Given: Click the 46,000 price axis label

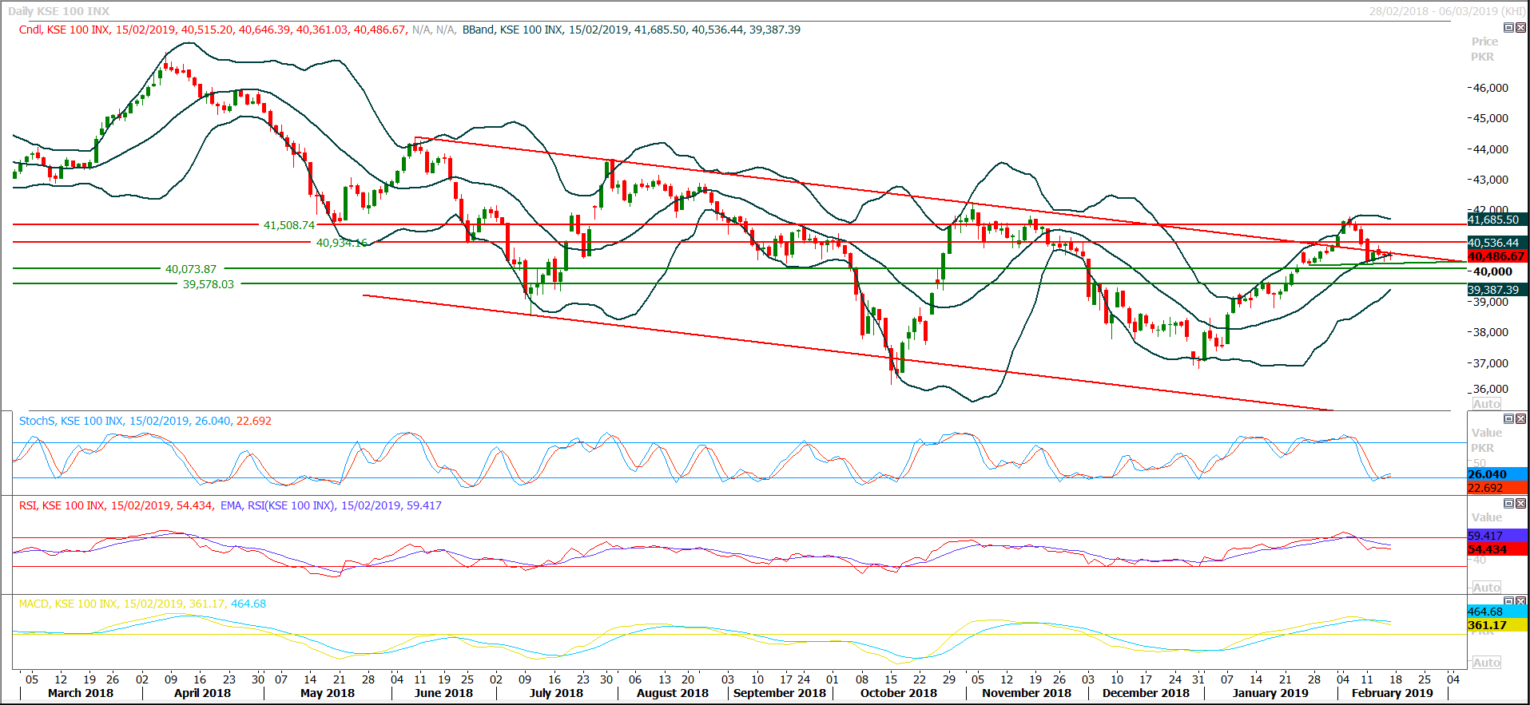Looking at the screenshot, I should tap(1491, 88).
